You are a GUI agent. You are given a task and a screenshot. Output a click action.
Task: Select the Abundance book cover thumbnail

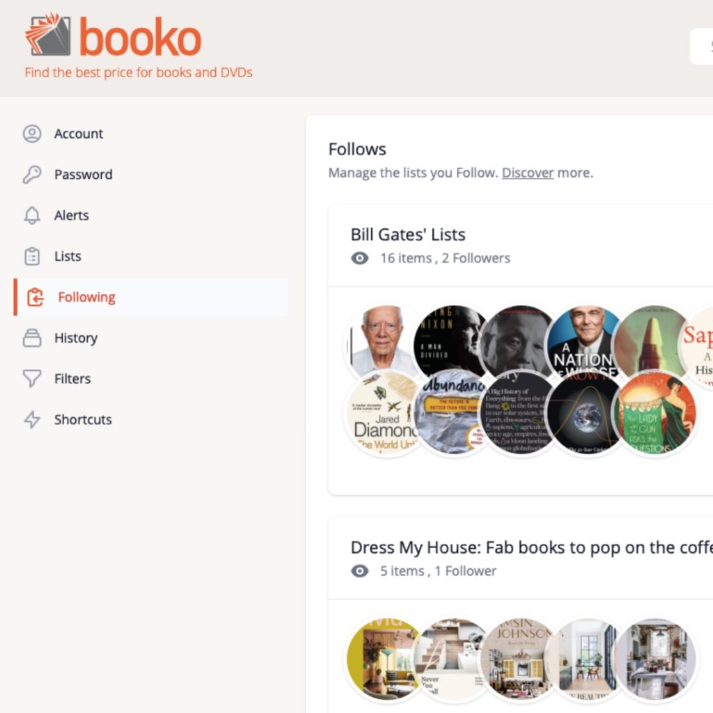click(452, 413)
